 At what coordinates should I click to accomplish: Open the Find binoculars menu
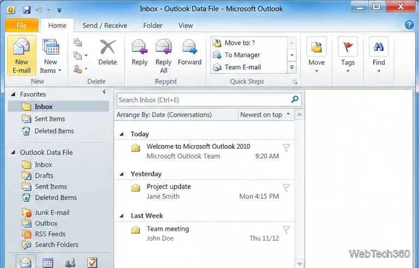(x=379, y=55)
